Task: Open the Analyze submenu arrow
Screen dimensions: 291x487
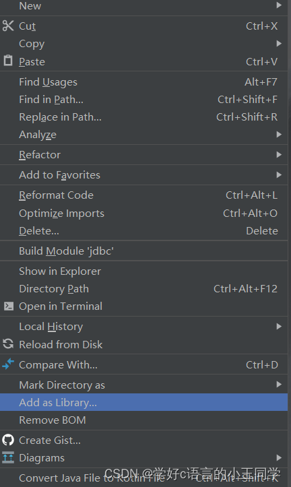Action: (279, 135)
